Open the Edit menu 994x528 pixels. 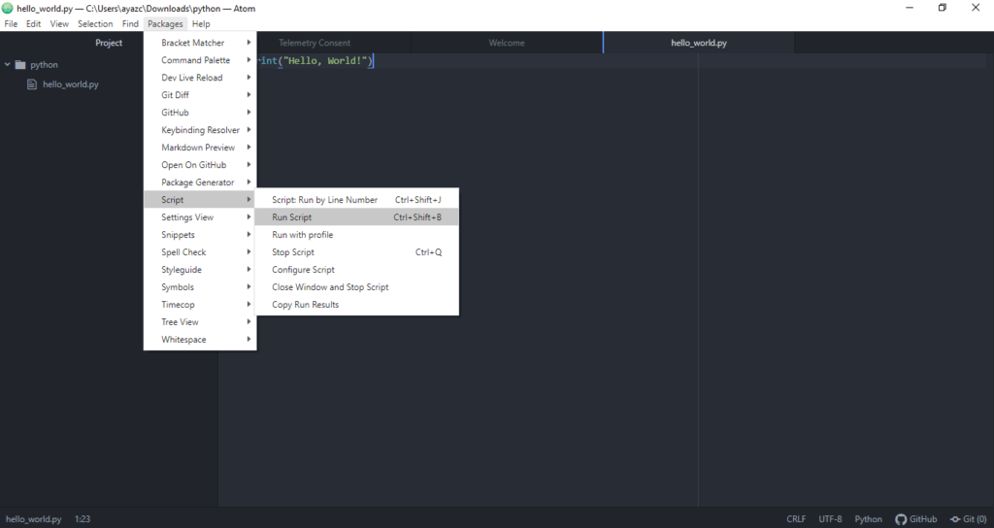[33, 23]
